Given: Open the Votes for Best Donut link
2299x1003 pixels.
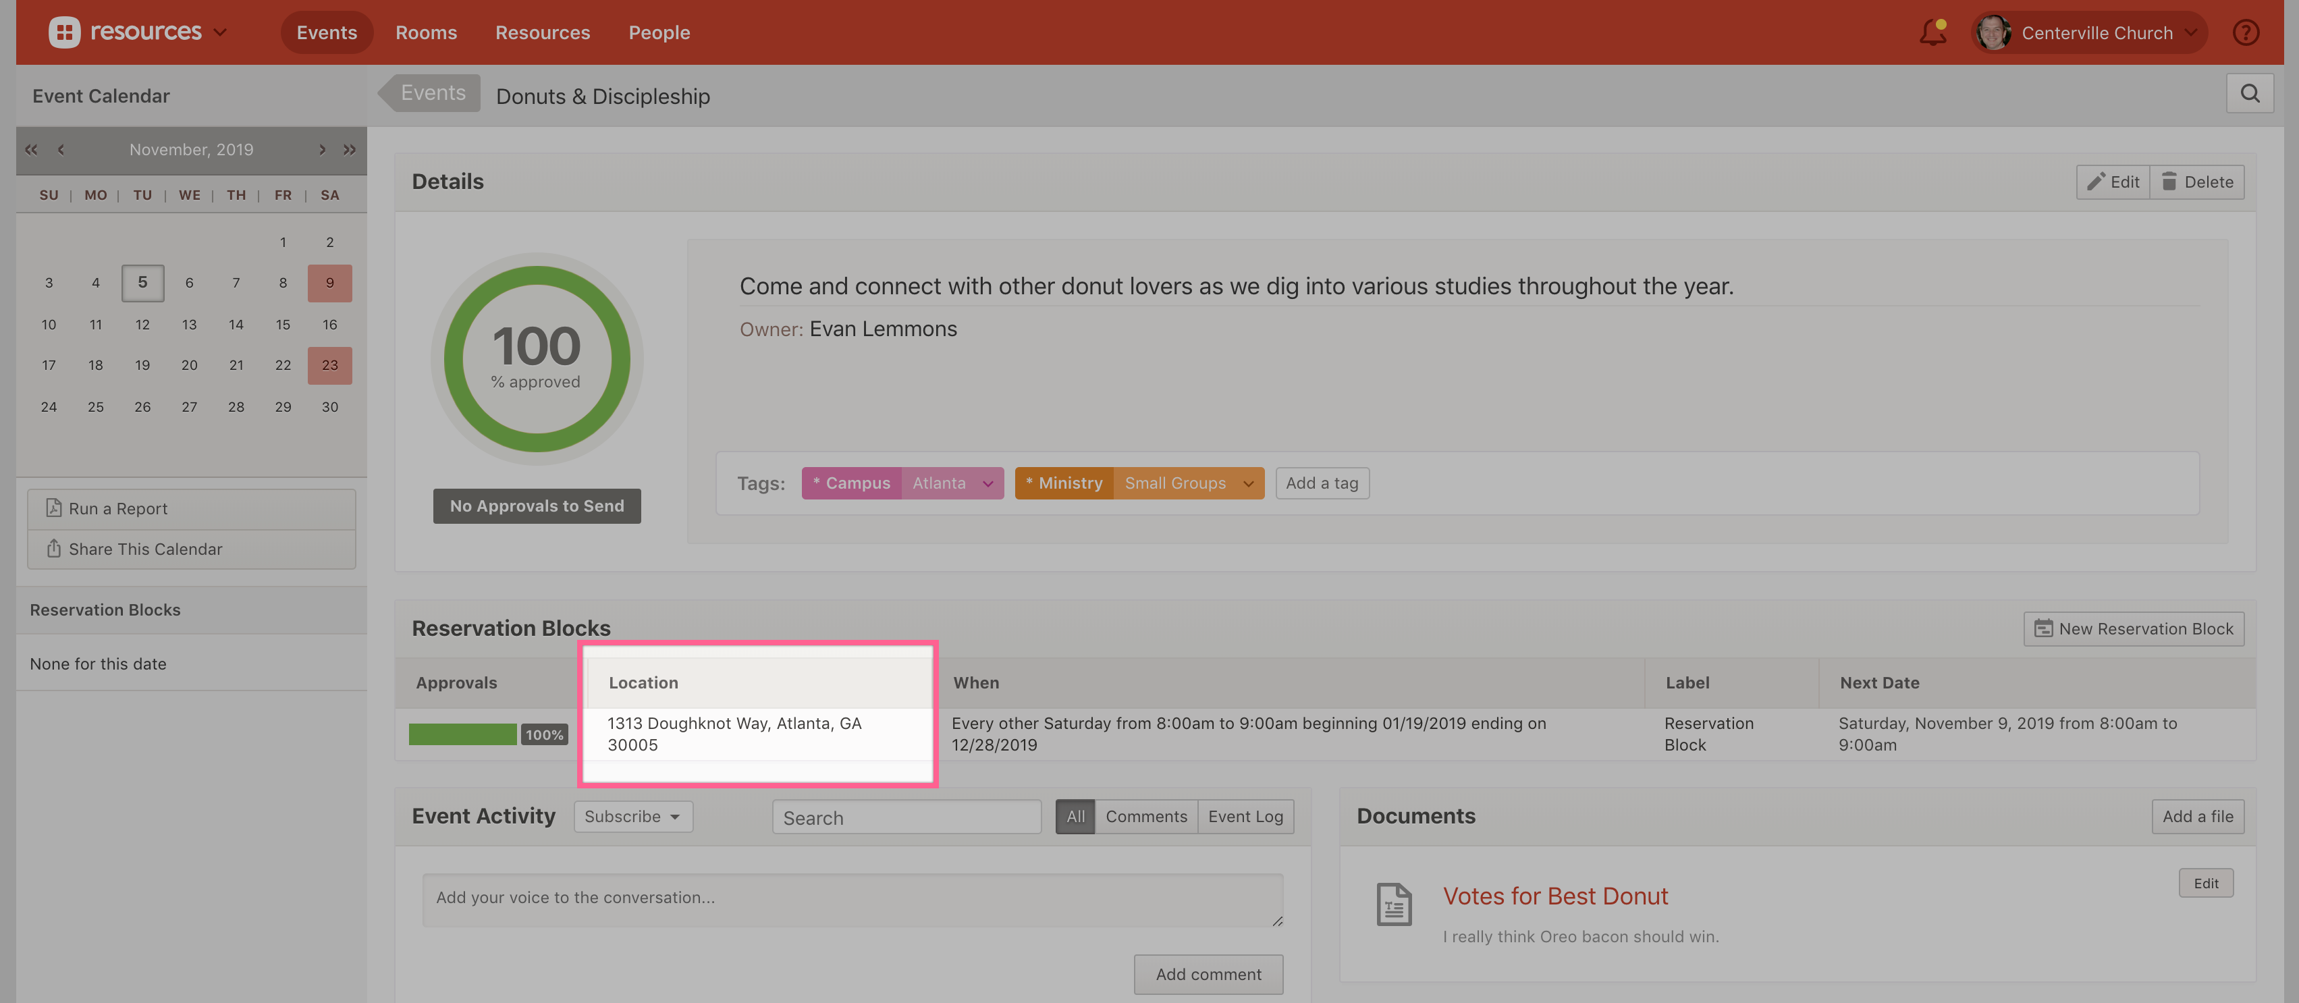Looking at the screenshot, I should 1554,896.
